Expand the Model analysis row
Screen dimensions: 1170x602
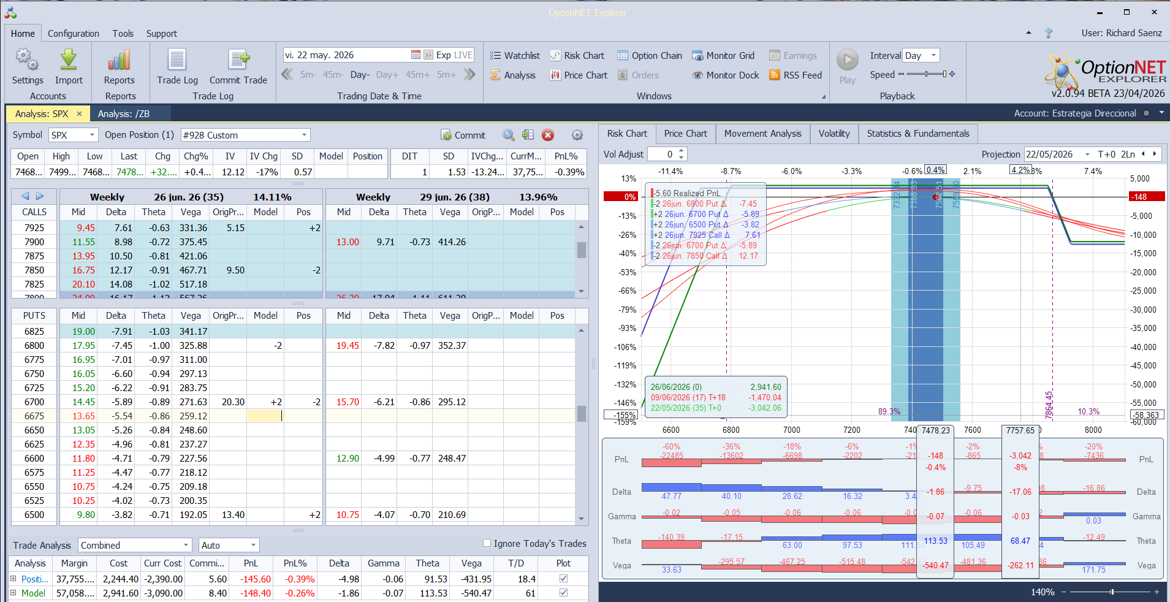13,593
